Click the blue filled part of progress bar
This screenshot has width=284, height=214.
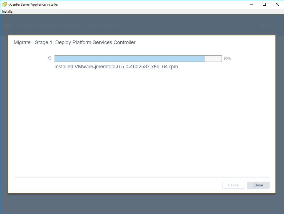129,58
